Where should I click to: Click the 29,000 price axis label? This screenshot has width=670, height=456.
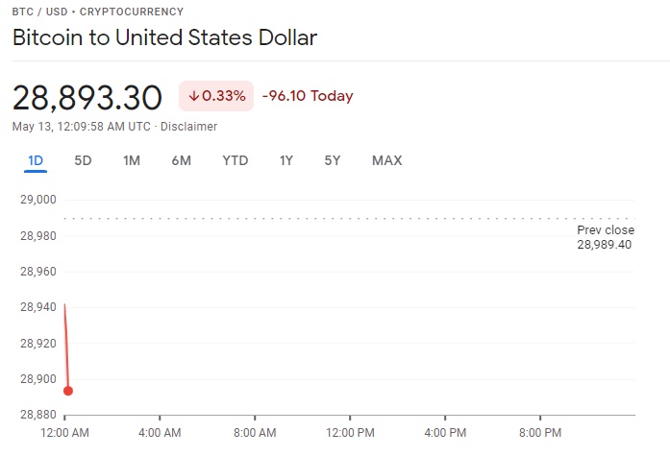click(38, 200)
